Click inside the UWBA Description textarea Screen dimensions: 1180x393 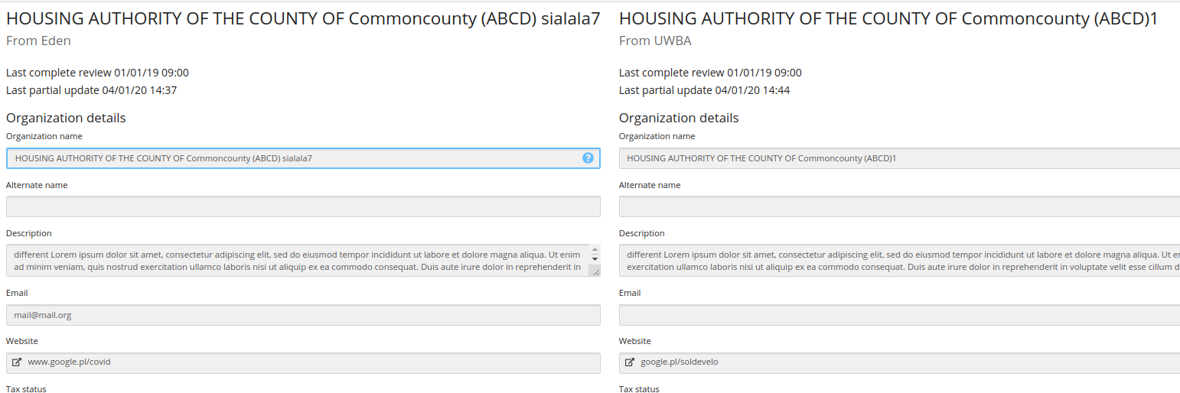pos(899,261)
